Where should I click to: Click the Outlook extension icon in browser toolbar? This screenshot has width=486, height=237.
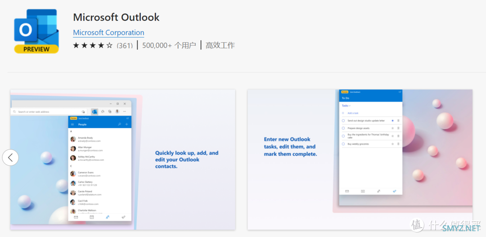(x=94, y=111)
